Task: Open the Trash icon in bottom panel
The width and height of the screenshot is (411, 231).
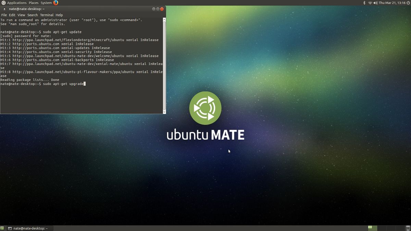Action: (x=408, y=228)
